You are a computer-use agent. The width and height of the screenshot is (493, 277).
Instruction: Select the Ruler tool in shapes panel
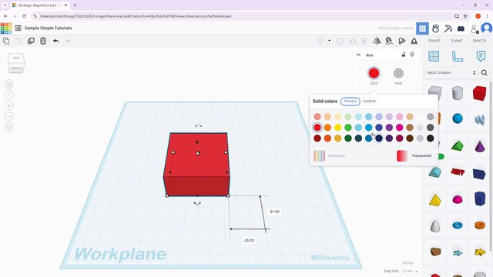457,56
